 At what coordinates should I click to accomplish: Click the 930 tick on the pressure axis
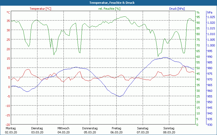click(210, 124)
